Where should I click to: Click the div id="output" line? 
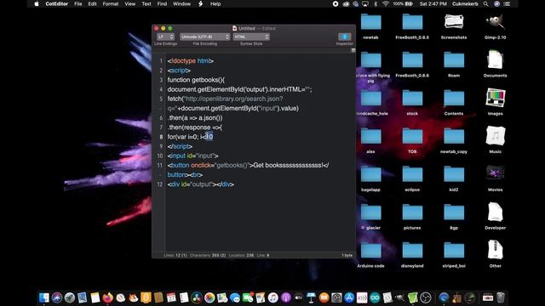(201, 184)
